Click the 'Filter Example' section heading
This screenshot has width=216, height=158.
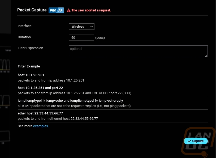point(29,66)
